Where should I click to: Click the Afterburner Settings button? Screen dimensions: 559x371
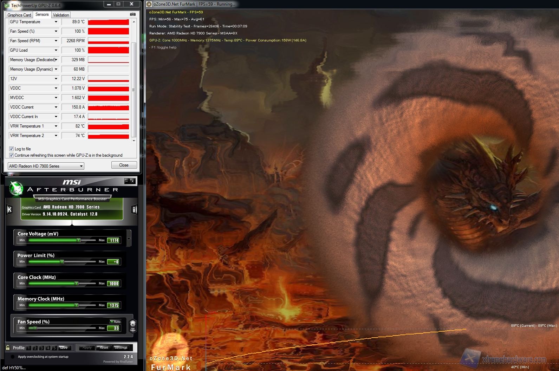click(x=121, y=347)
